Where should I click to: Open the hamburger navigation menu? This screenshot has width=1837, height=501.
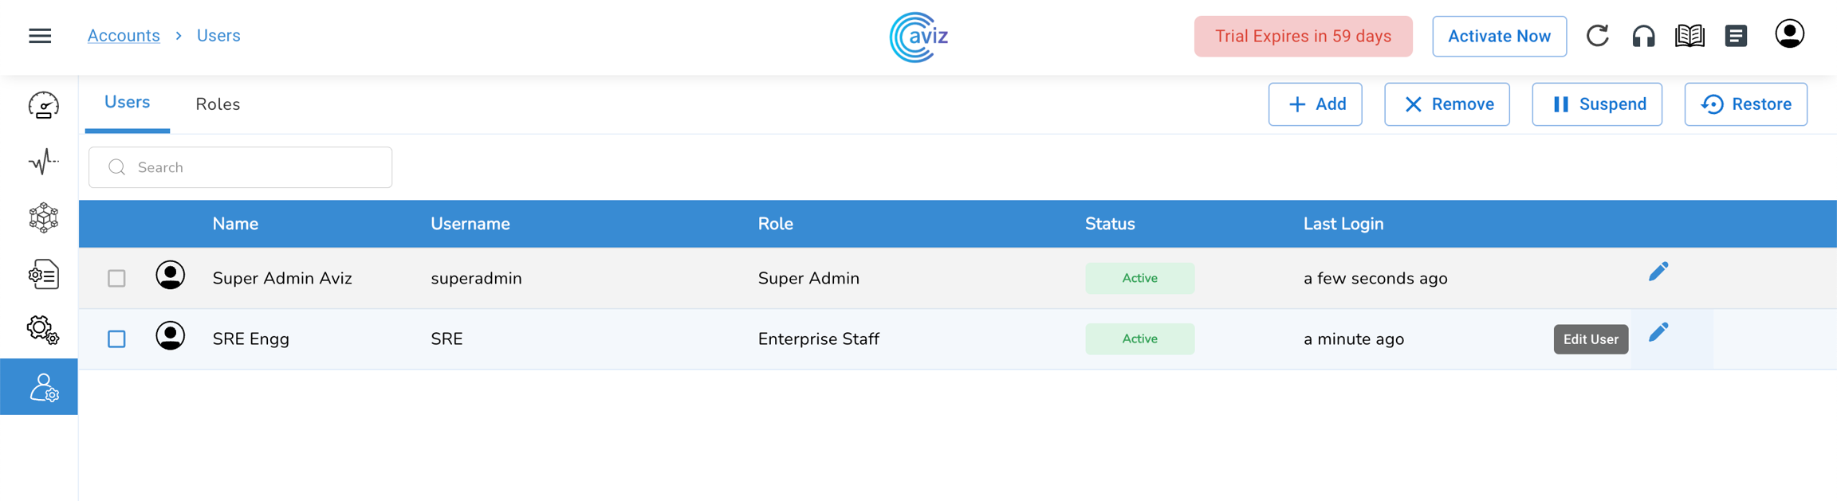click(40, 36)
